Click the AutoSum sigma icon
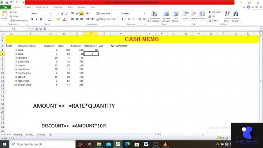263x148 pixels. pyautogui.click(x=210, y=12)
